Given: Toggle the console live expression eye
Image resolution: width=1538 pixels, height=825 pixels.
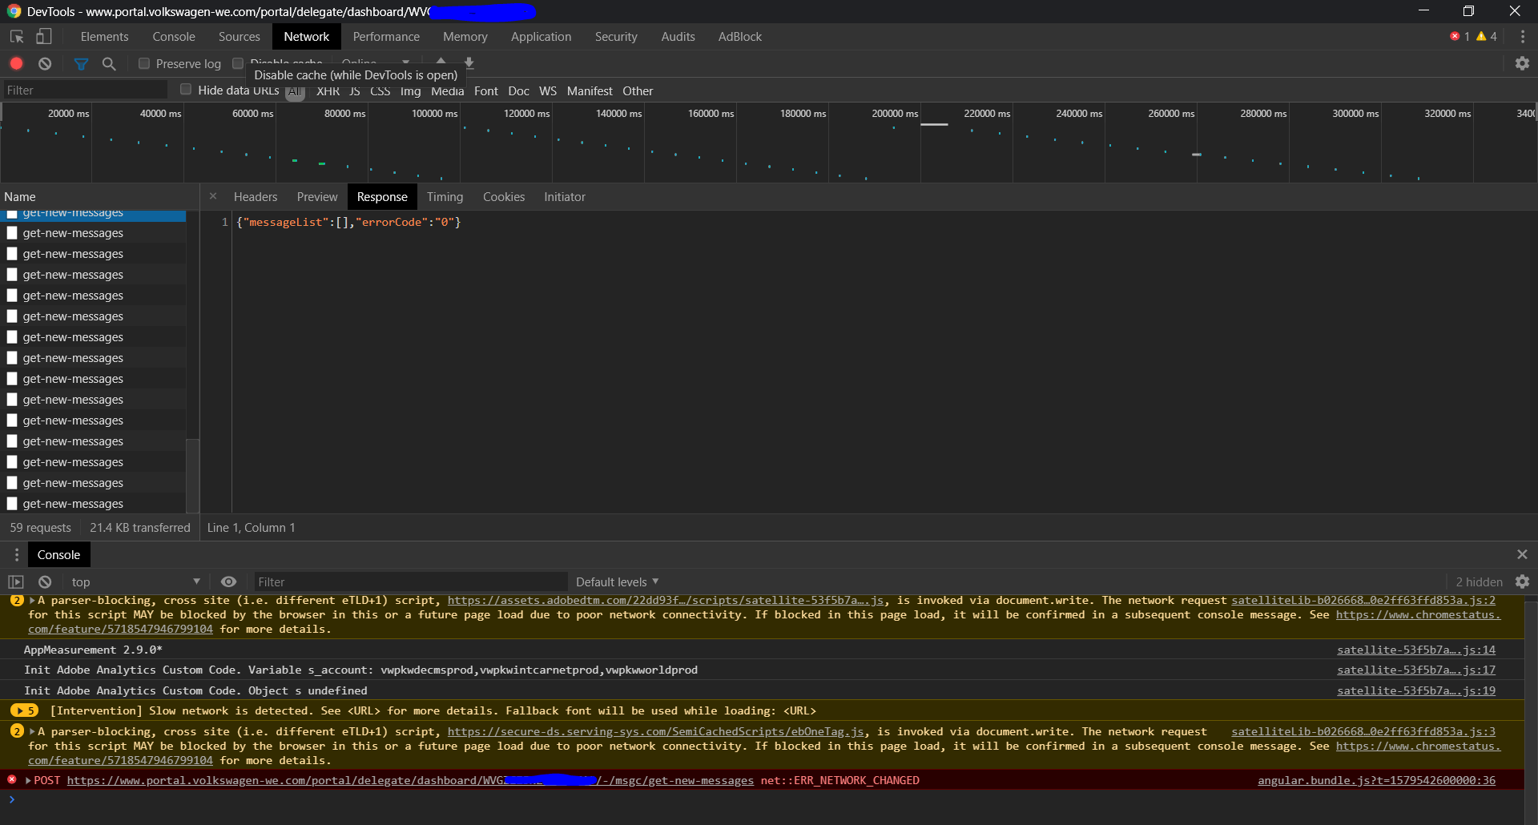Looking at the screenshot, I should pos(228,582).
